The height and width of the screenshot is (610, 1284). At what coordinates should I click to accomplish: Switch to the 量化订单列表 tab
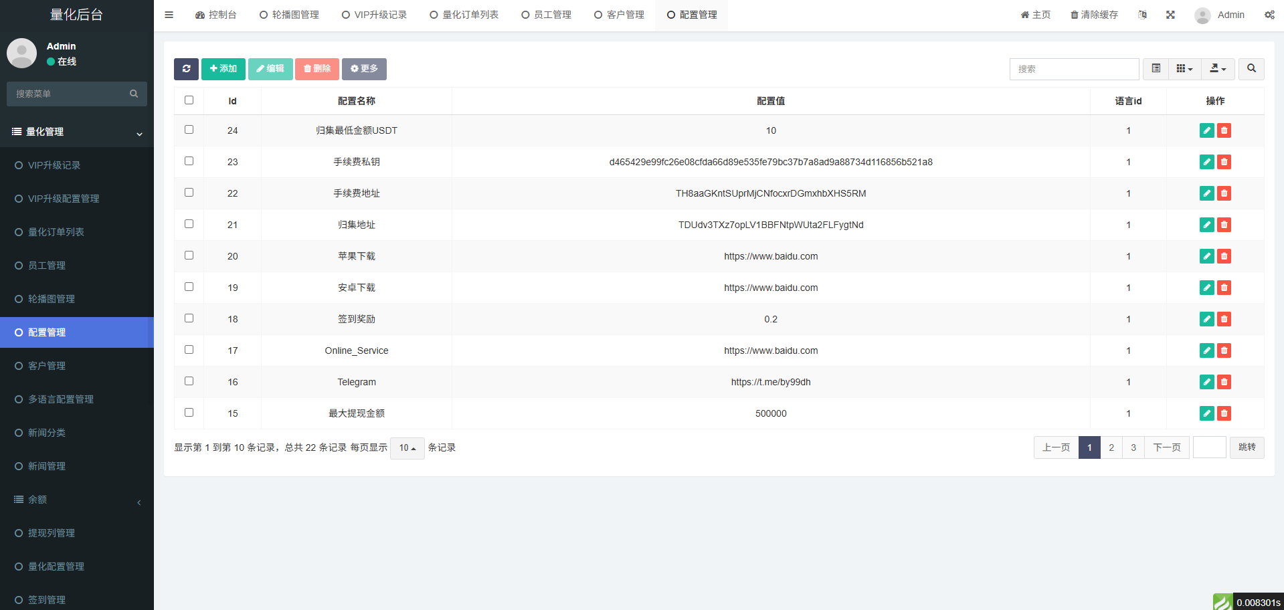(464, 15)
